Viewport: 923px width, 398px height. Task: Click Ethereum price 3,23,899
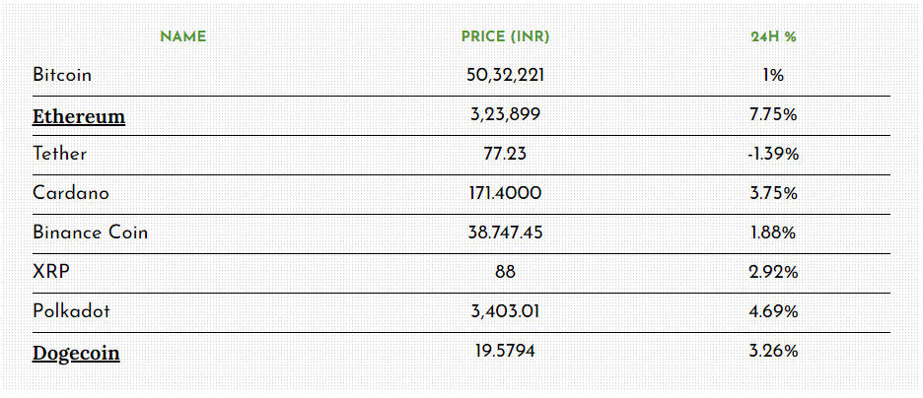505,115
